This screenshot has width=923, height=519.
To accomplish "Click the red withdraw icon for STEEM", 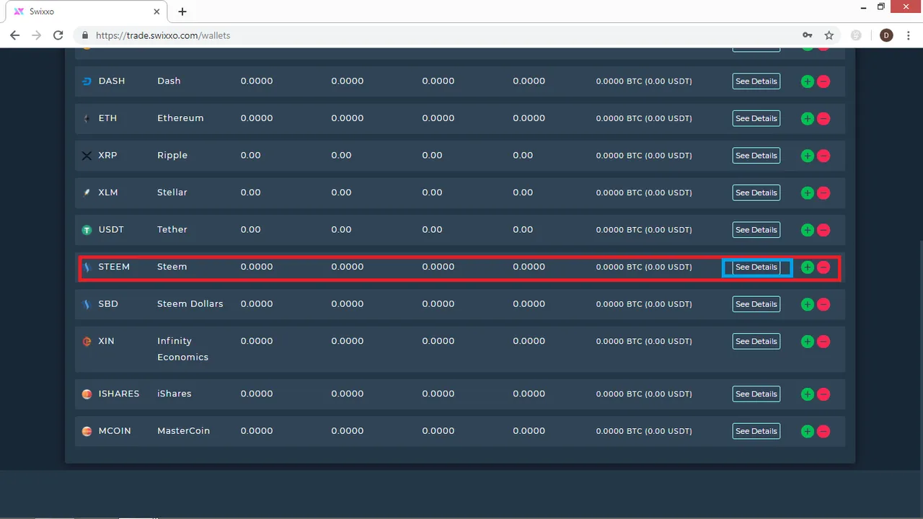I will [823, 267].
